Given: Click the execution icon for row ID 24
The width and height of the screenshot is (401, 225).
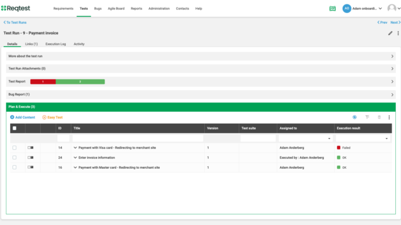Looking at the screenshot, I should click(31, 157).
